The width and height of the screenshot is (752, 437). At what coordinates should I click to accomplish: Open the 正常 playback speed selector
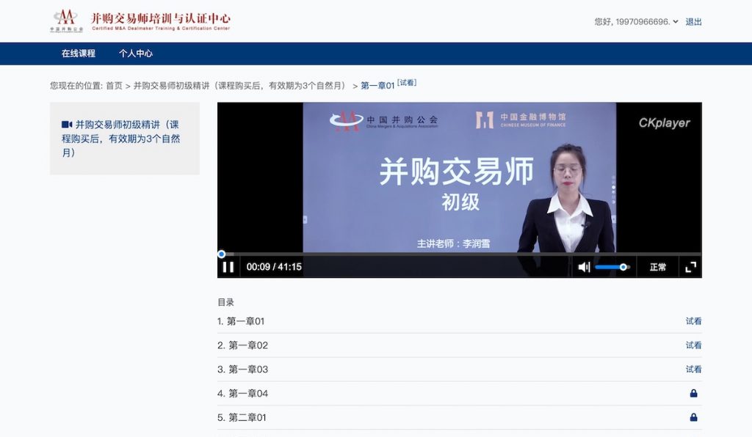point(657,267)
